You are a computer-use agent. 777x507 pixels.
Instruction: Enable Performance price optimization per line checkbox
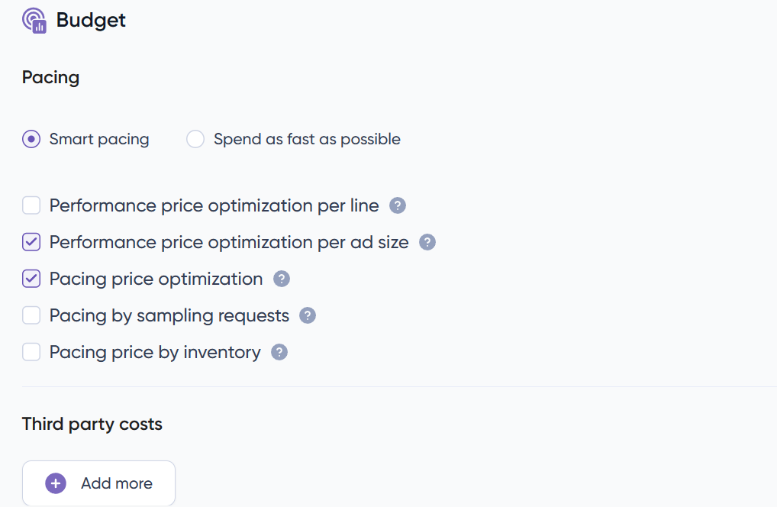coord(31,205)
